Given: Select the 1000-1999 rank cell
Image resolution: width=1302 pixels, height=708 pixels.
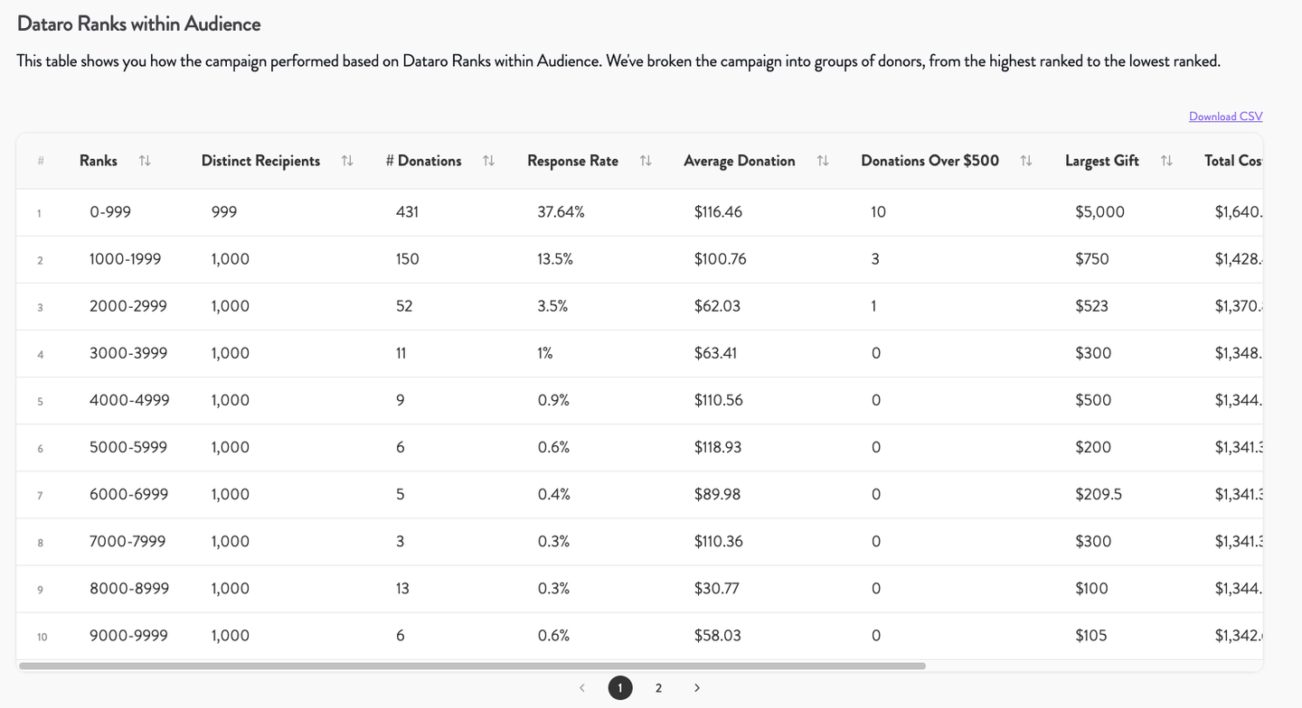Looking at the screenshot, I should (x=126, y=259).
